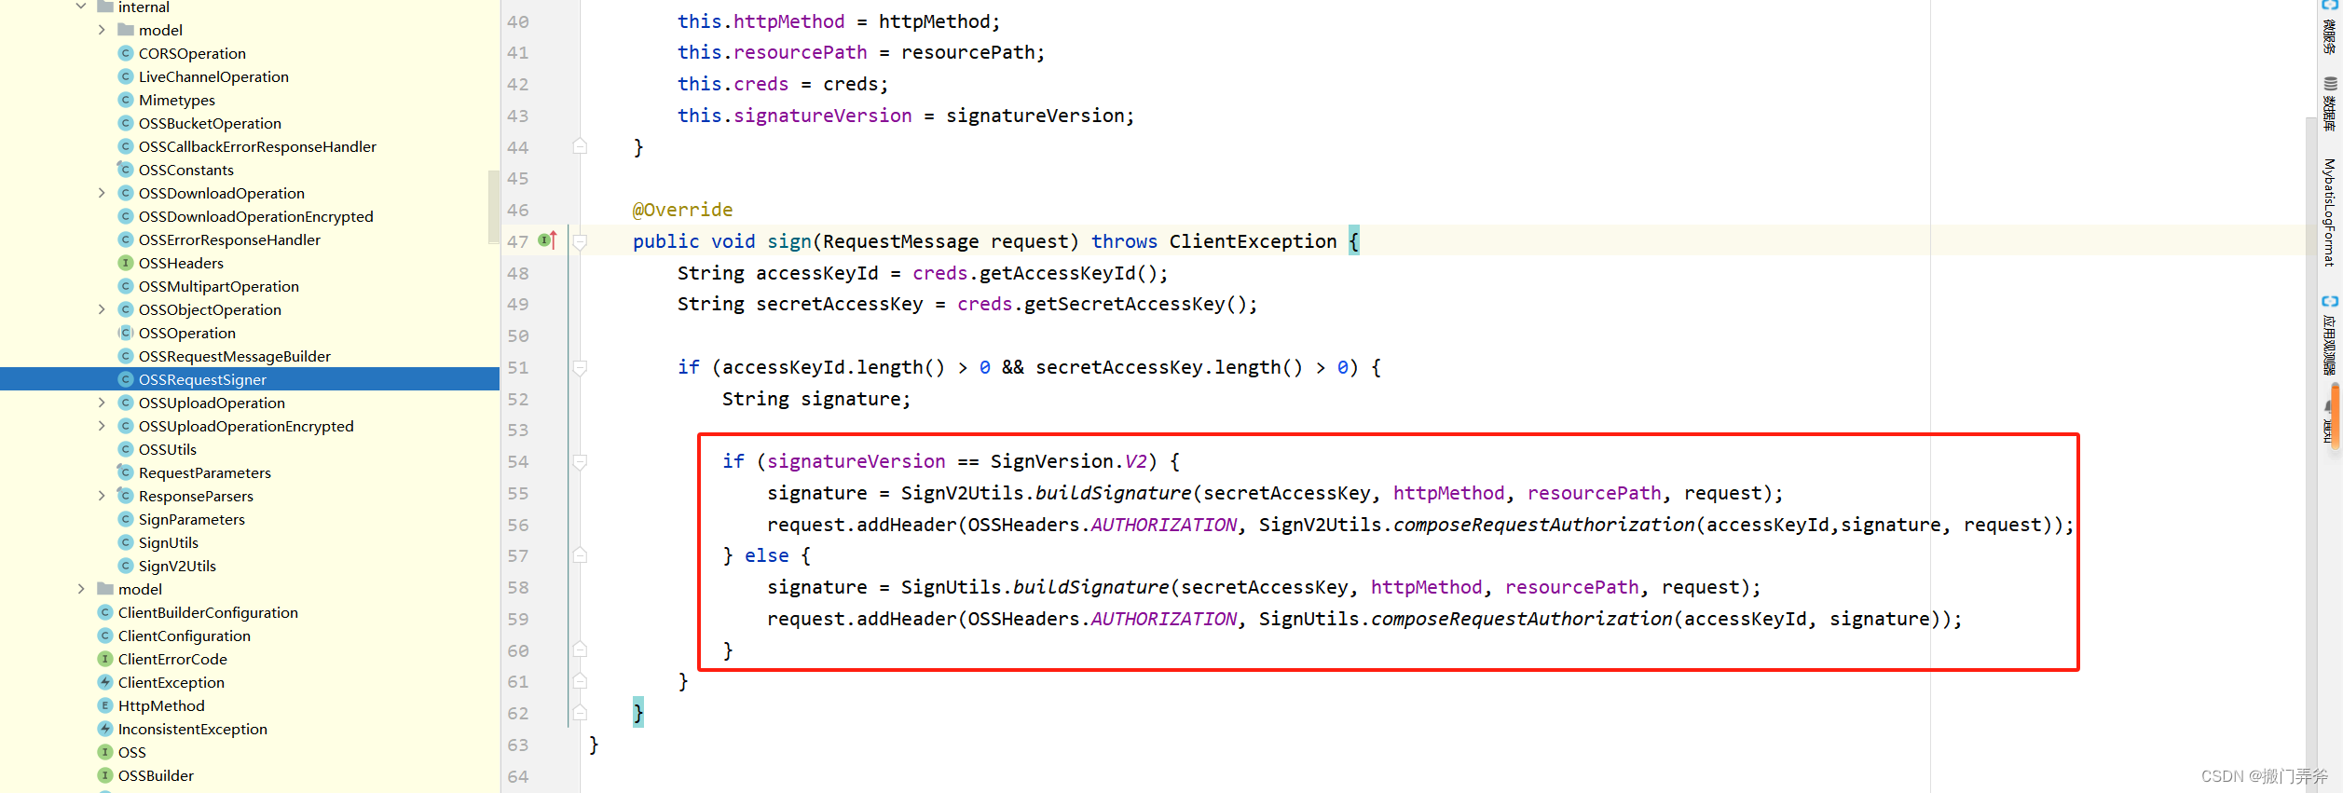Click the OSSMultipartOperation class icon
The height and width of the screenshot is (793, 2343).
click(x=126, y=286)
